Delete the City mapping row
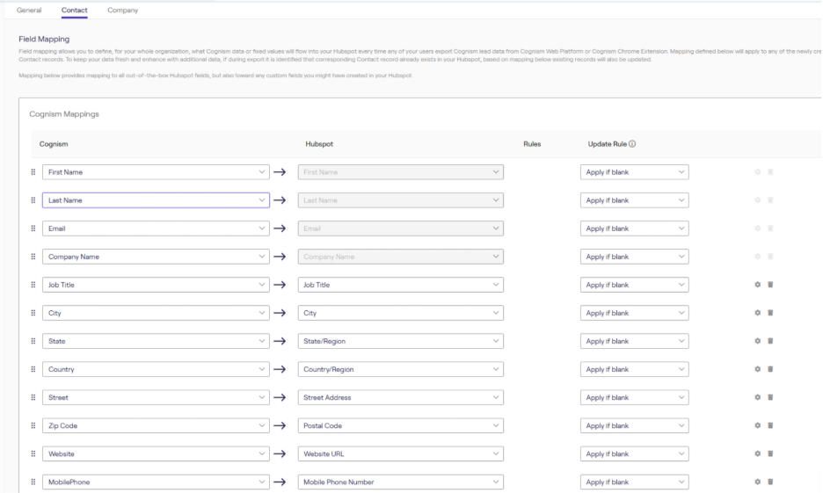Screen dimensions: 823x493 pos(770,313)
